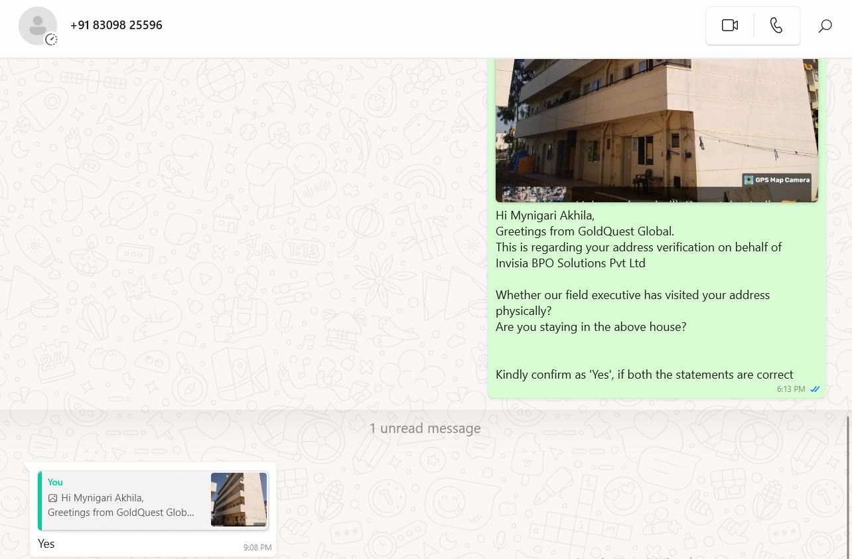
Task: Click the '1 unread message' divider
Action: point(425,428)
